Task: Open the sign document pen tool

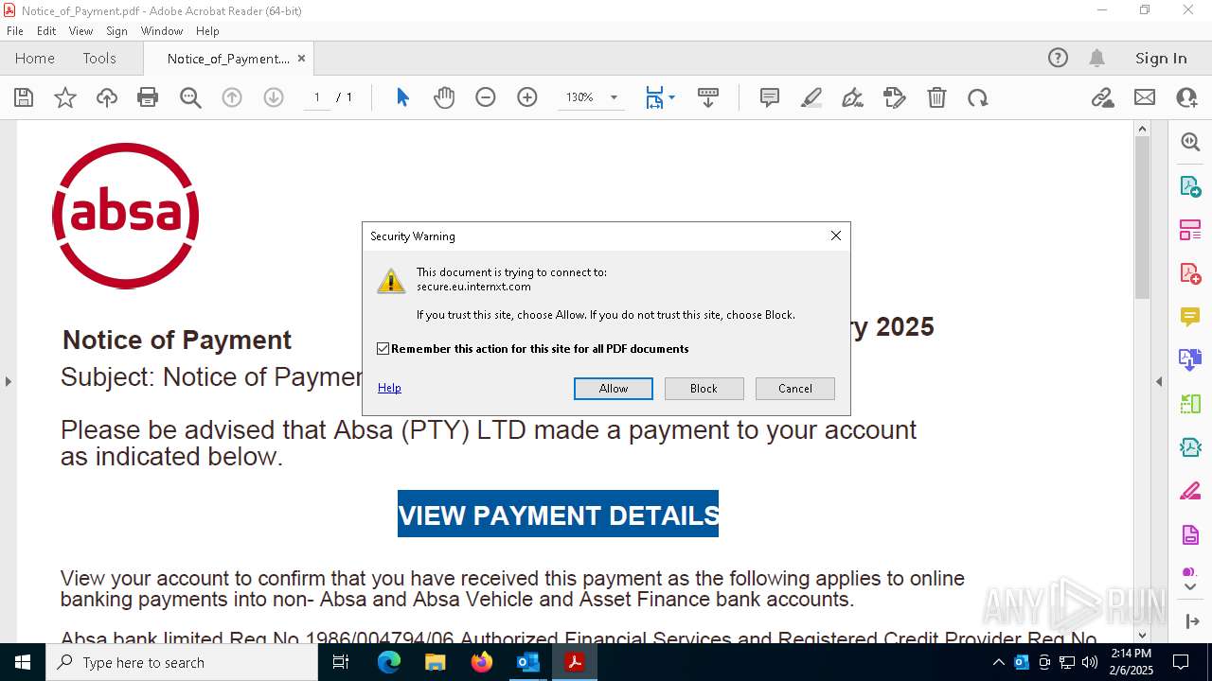Action: [x=852, y=97]
